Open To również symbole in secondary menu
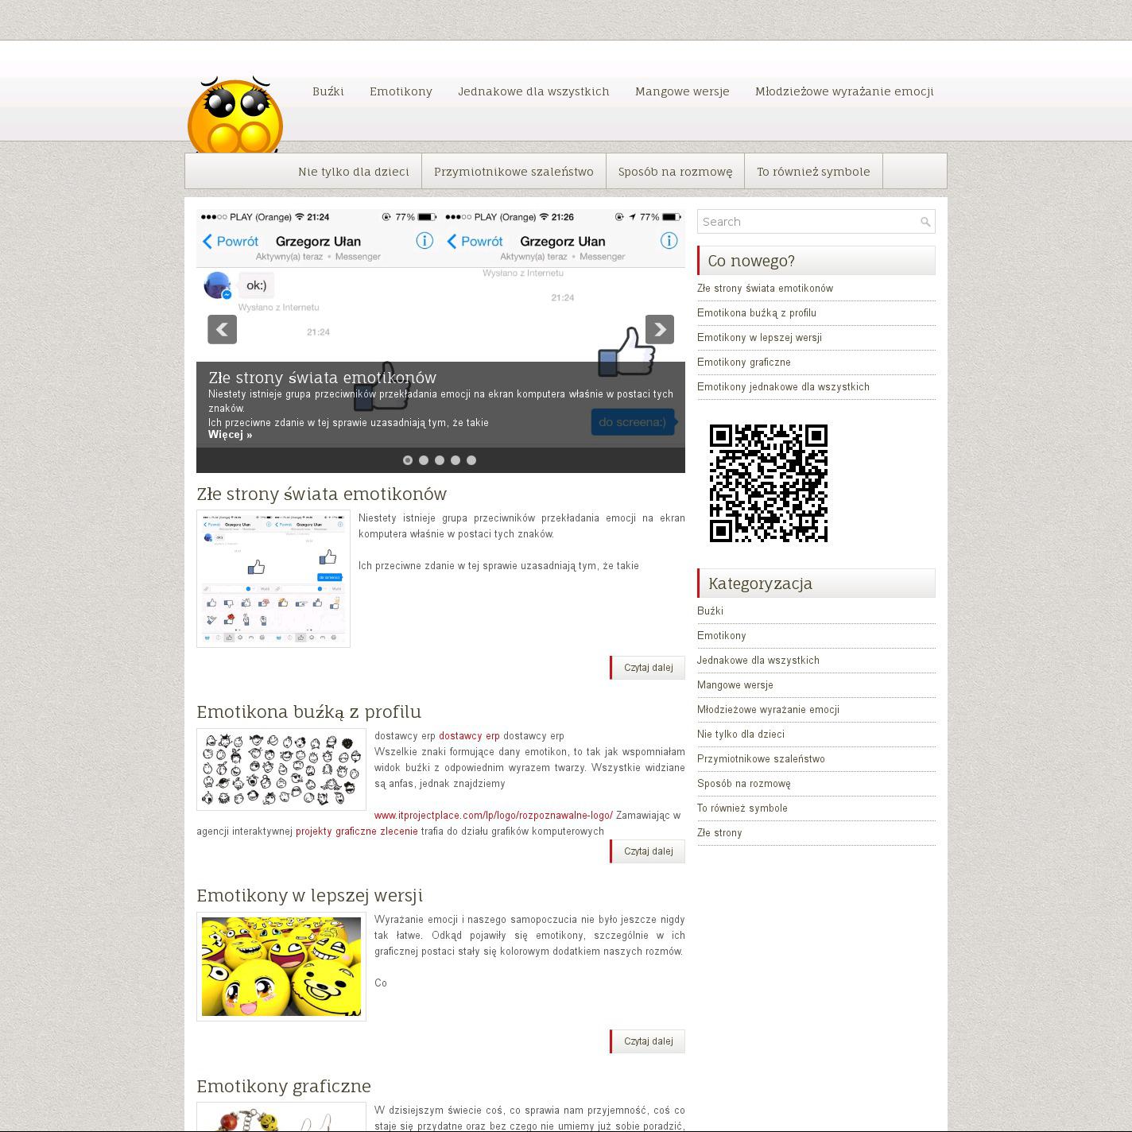The width and height of the screenshot is (1132, 1132). [812, 172]
